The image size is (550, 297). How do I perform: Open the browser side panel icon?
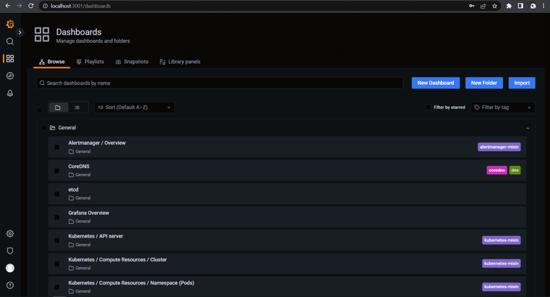click(x=520, y=6)
